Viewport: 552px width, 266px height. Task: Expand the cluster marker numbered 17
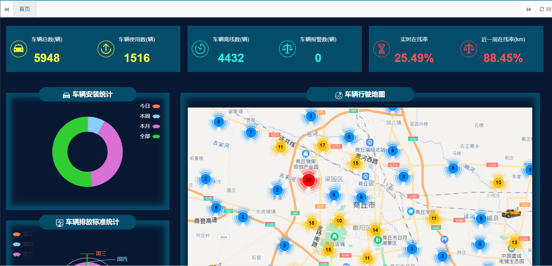(x=322, y=145)
